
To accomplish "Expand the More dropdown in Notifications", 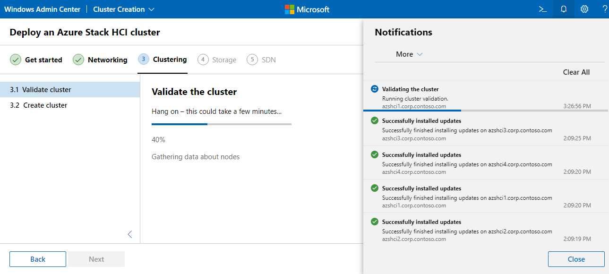I will coord(409,54).
